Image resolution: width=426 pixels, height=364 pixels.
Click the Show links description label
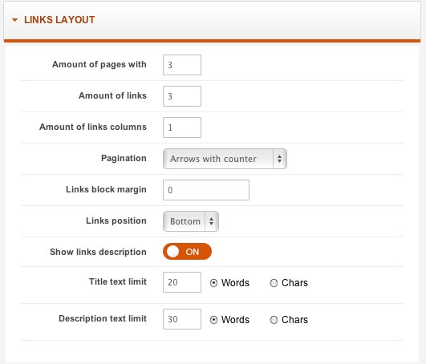click(98, 252)
